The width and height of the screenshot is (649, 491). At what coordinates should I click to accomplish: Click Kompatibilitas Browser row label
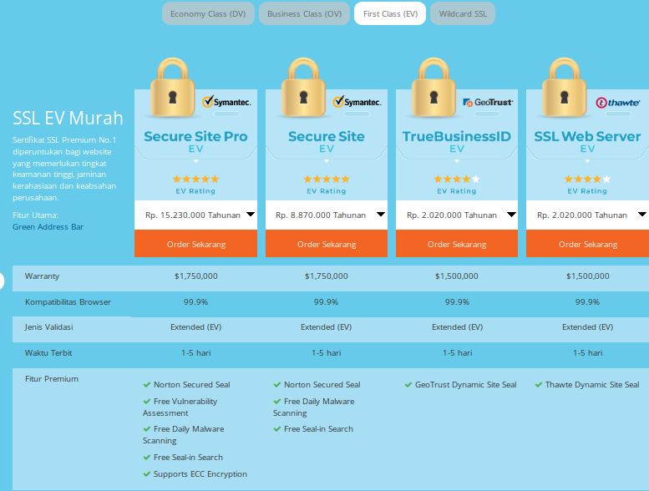point(68,302)
